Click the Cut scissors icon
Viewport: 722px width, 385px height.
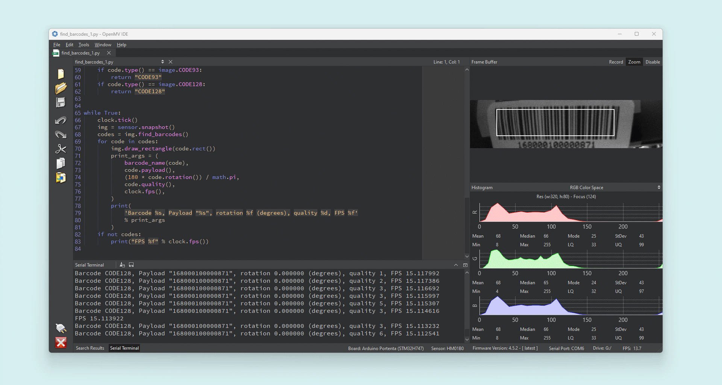61,149
